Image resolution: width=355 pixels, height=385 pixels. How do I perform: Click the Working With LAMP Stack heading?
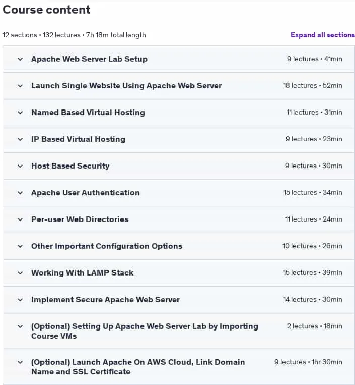point(82,273)
